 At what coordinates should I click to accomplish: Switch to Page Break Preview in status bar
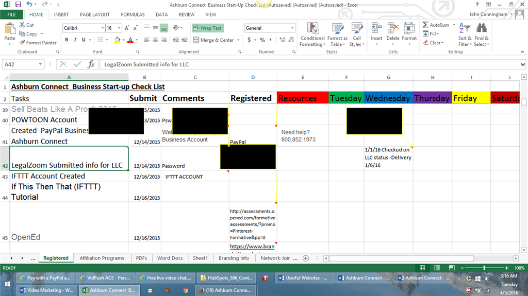[x=452, y=268]
